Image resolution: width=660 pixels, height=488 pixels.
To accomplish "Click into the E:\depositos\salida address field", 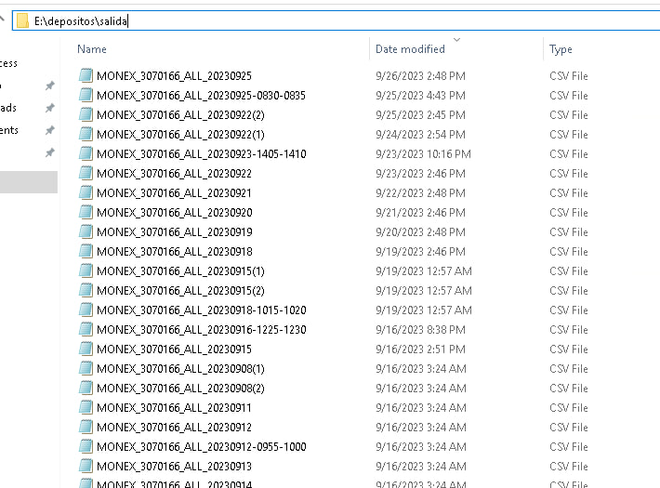I will [337, 20].
